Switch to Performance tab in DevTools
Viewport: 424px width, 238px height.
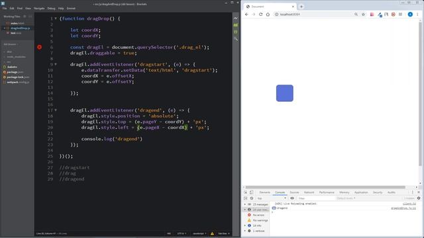[x=327, y=192]
